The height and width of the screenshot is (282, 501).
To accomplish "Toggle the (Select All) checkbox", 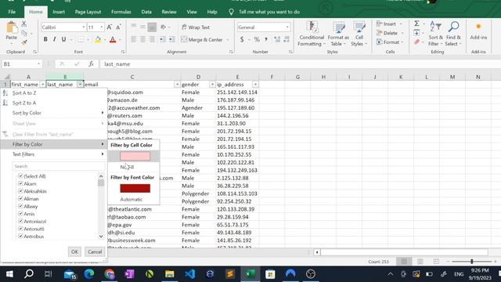I will (20, 176).
